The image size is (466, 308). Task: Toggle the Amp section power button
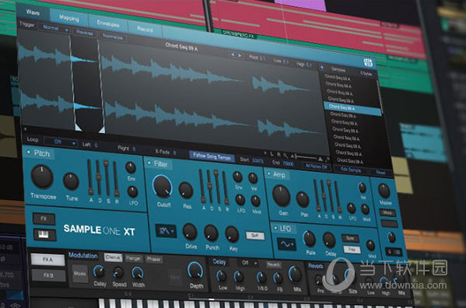(269, 173)
